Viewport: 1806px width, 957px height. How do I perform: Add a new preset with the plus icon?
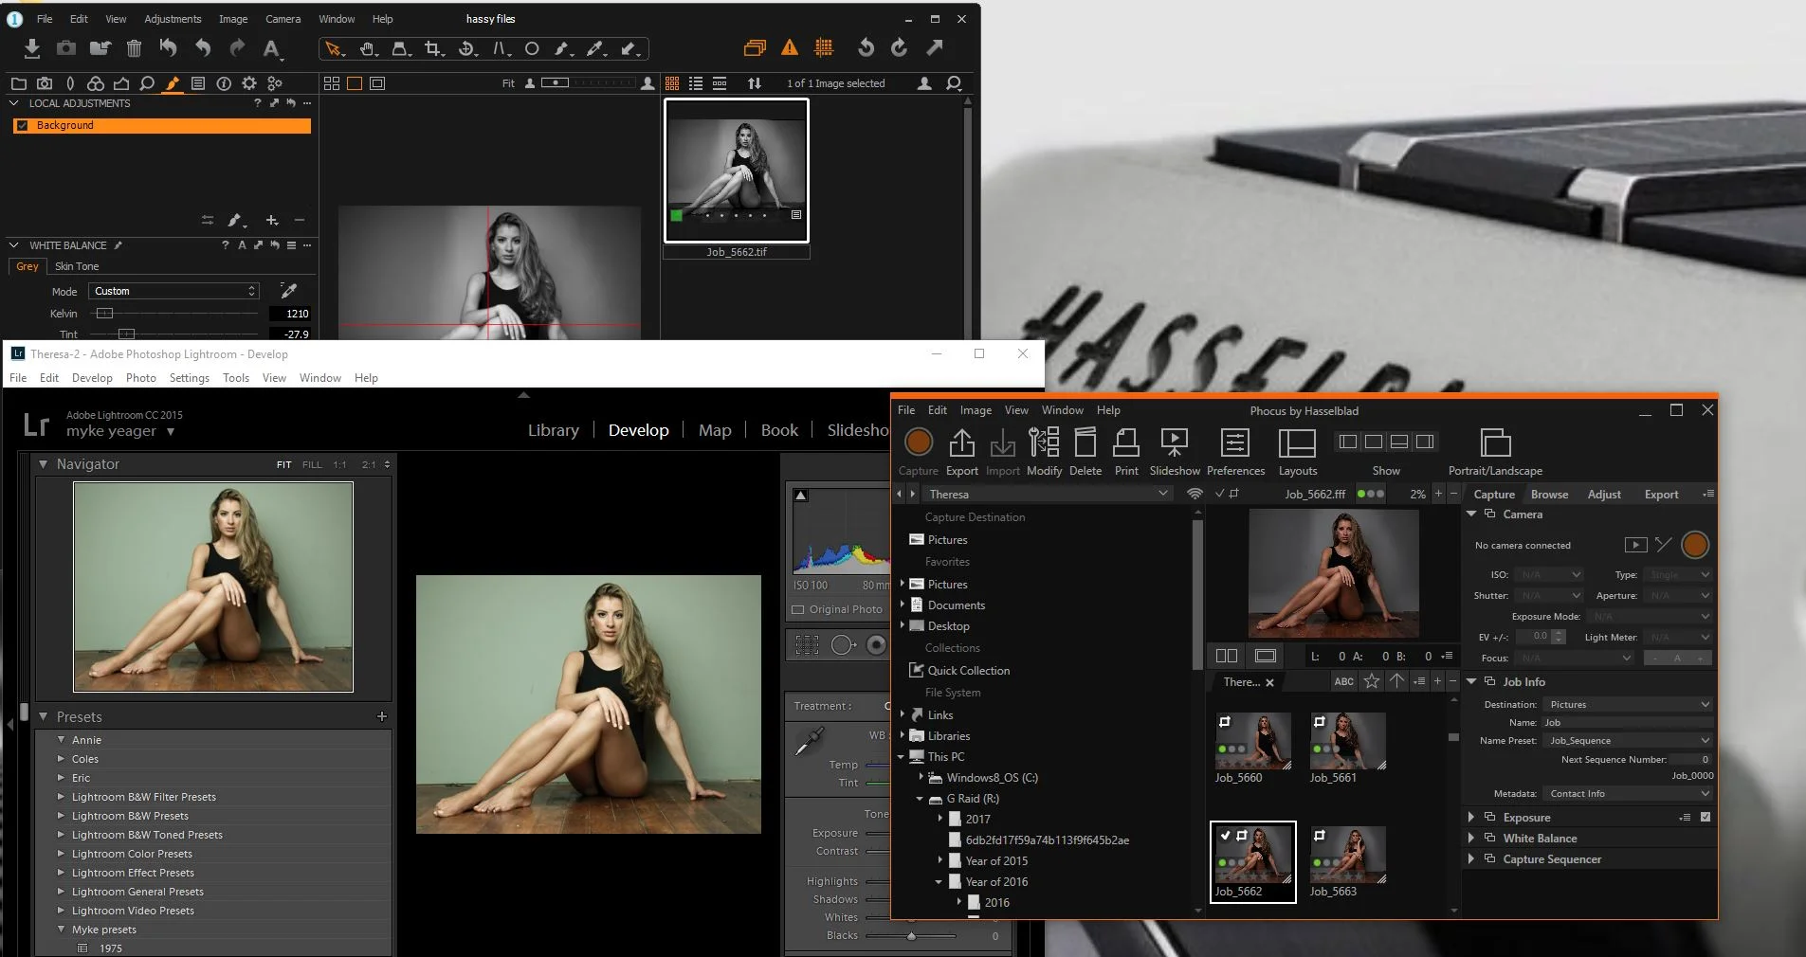382,716
